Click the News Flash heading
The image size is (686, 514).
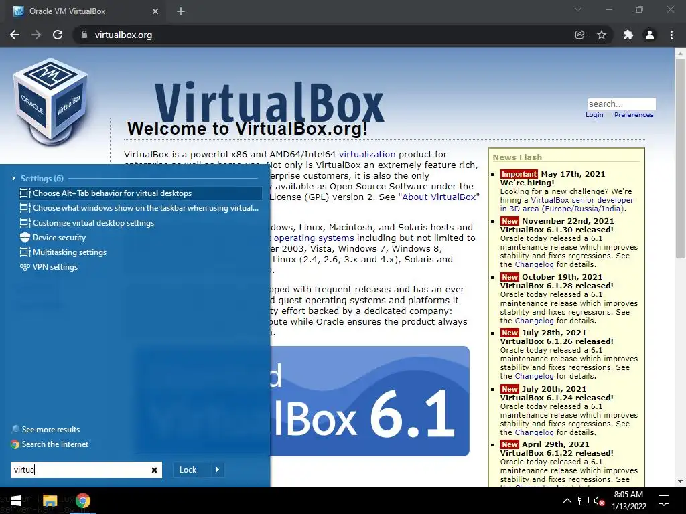tap(517, 157)
